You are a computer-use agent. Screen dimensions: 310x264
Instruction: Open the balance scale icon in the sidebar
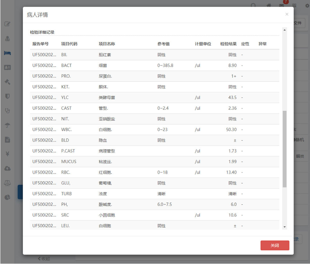(x=7, y=183)
